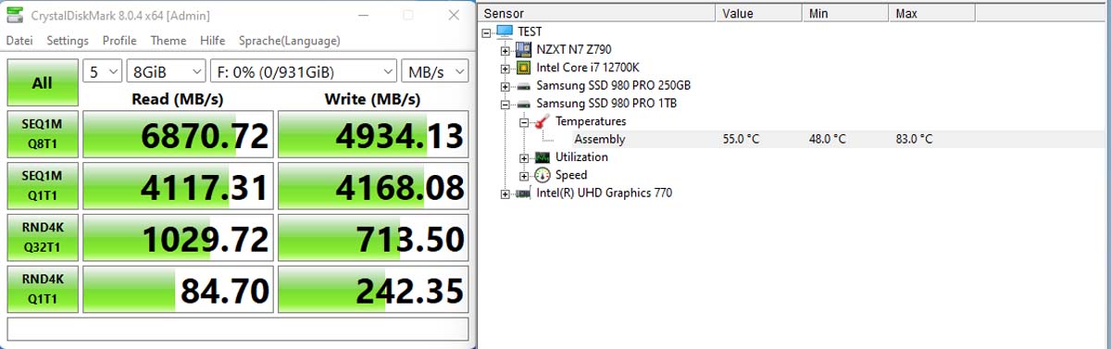The width and height of the screenshot is (1111, 349).
Task: Expand the Intel(R) UHD Graphics 770 node
Action: click(506, 194)
